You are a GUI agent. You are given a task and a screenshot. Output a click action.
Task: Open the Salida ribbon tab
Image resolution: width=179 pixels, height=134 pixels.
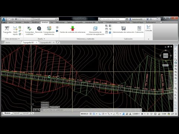(69, 22)
